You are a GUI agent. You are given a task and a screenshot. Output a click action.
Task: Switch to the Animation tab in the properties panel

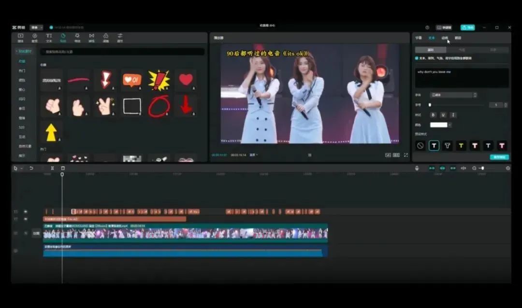point(445,38)
